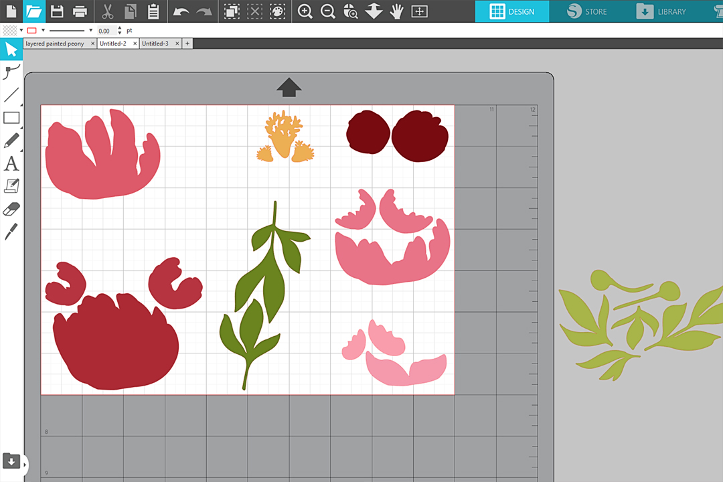Select the Edit Points tool
The width and height of the screenshot is (723, 482).
pos(11,72)
